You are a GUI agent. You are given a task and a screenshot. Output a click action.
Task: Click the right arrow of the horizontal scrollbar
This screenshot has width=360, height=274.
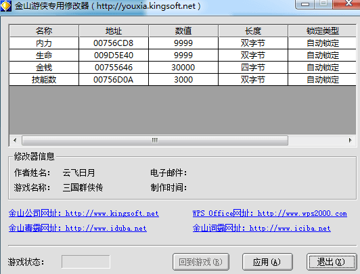click(350, 140)
